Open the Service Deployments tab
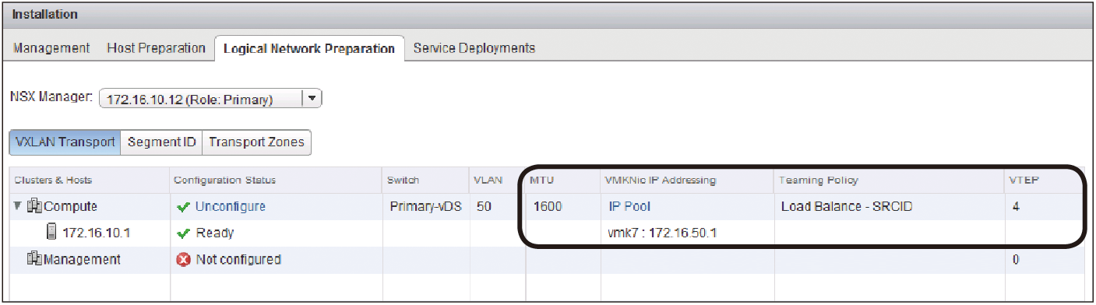 coord(474,48)
